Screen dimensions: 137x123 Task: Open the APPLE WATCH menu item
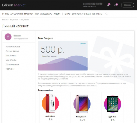pos(16,14)
